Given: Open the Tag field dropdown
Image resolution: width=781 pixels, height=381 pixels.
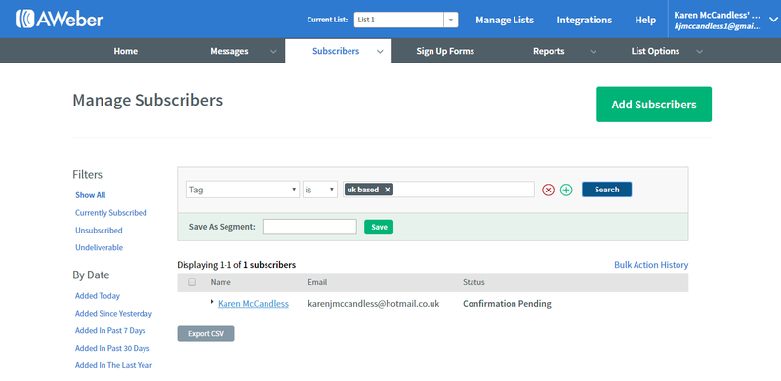Looking at the screenshot, I should click(243, 190).
